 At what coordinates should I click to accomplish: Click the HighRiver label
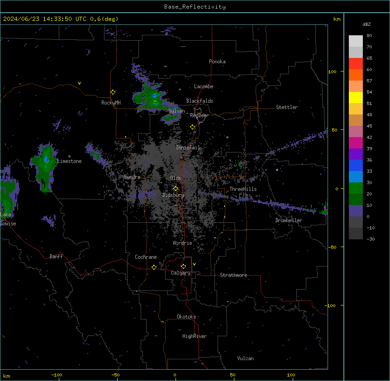(195, 336)
